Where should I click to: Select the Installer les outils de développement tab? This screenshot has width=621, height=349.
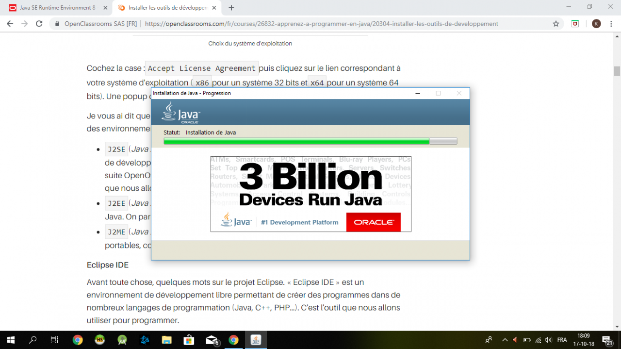coord(167,8)
